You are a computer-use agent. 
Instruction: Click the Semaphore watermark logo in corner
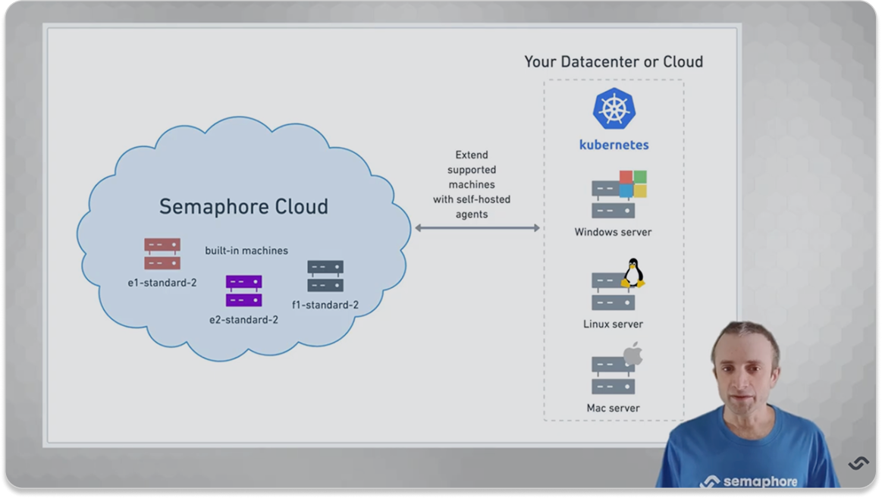point(858,463)
